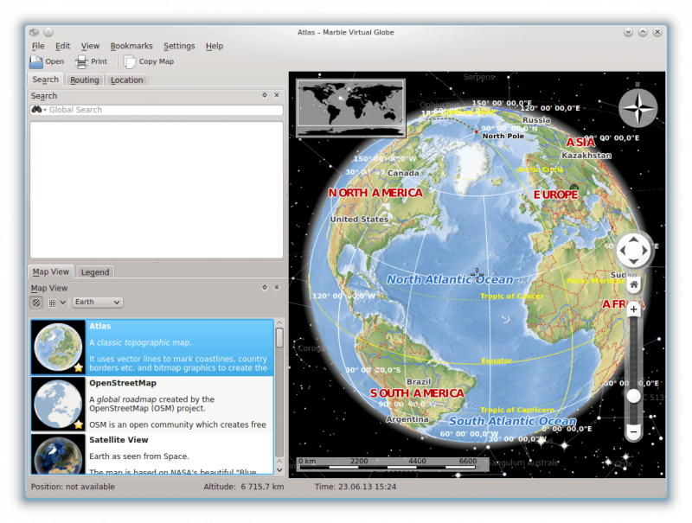Click the Print toolbar icon
Image resolution: width=692 pixels, height=523 pixels.
coord(81,61)
